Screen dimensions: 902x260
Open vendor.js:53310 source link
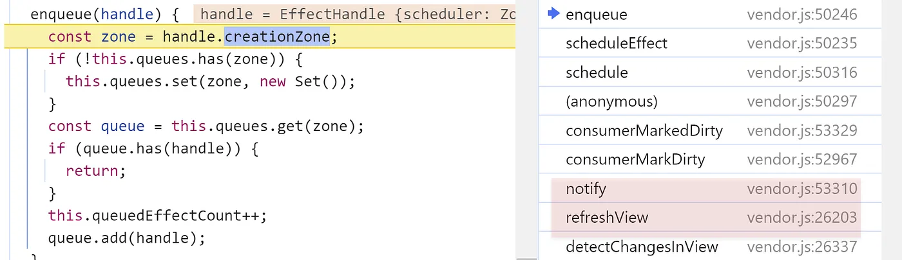click(802, 189)
